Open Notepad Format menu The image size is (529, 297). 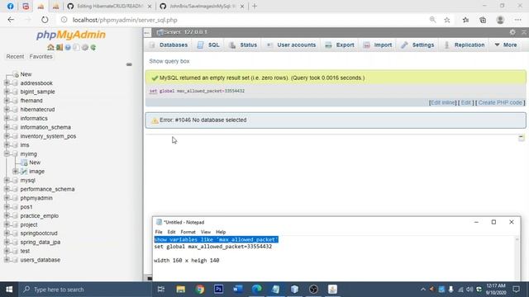(188, 232)
